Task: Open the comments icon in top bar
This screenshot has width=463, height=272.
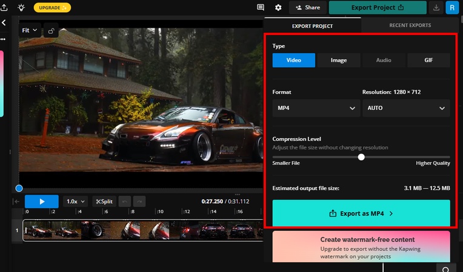Action: 261,7
